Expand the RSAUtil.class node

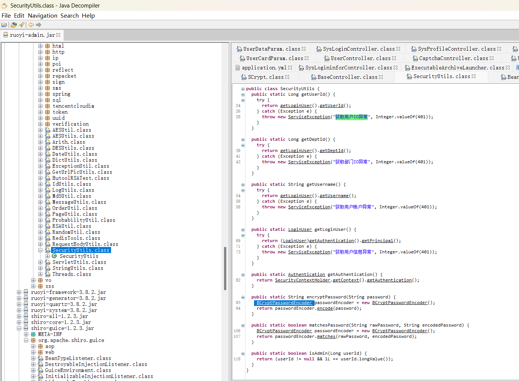coord(40,226)
